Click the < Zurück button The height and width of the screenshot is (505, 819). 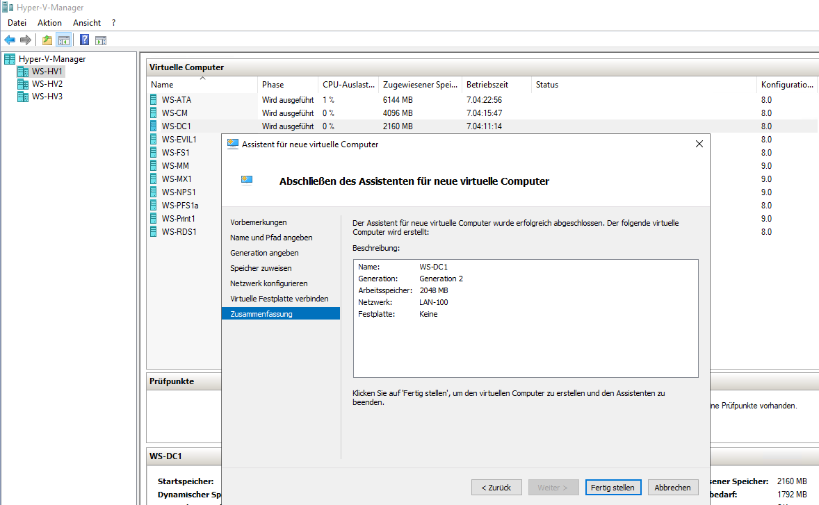pos(496,487)
